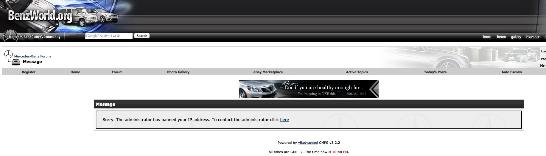Viewport: 546px width, 156px height.
Task: Open the vBadvanced link in footer
Action: tap(308, 143)
